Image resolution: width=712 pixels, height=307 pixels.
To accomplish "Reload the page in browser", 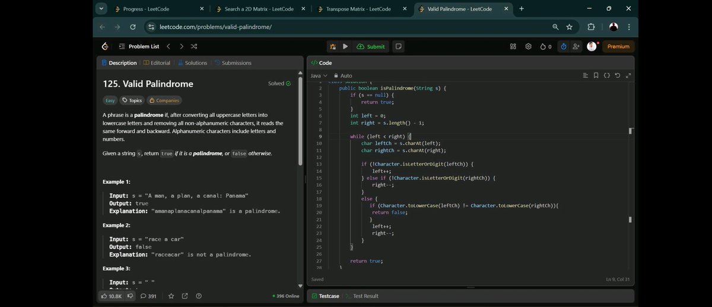I will pos(133,27).
